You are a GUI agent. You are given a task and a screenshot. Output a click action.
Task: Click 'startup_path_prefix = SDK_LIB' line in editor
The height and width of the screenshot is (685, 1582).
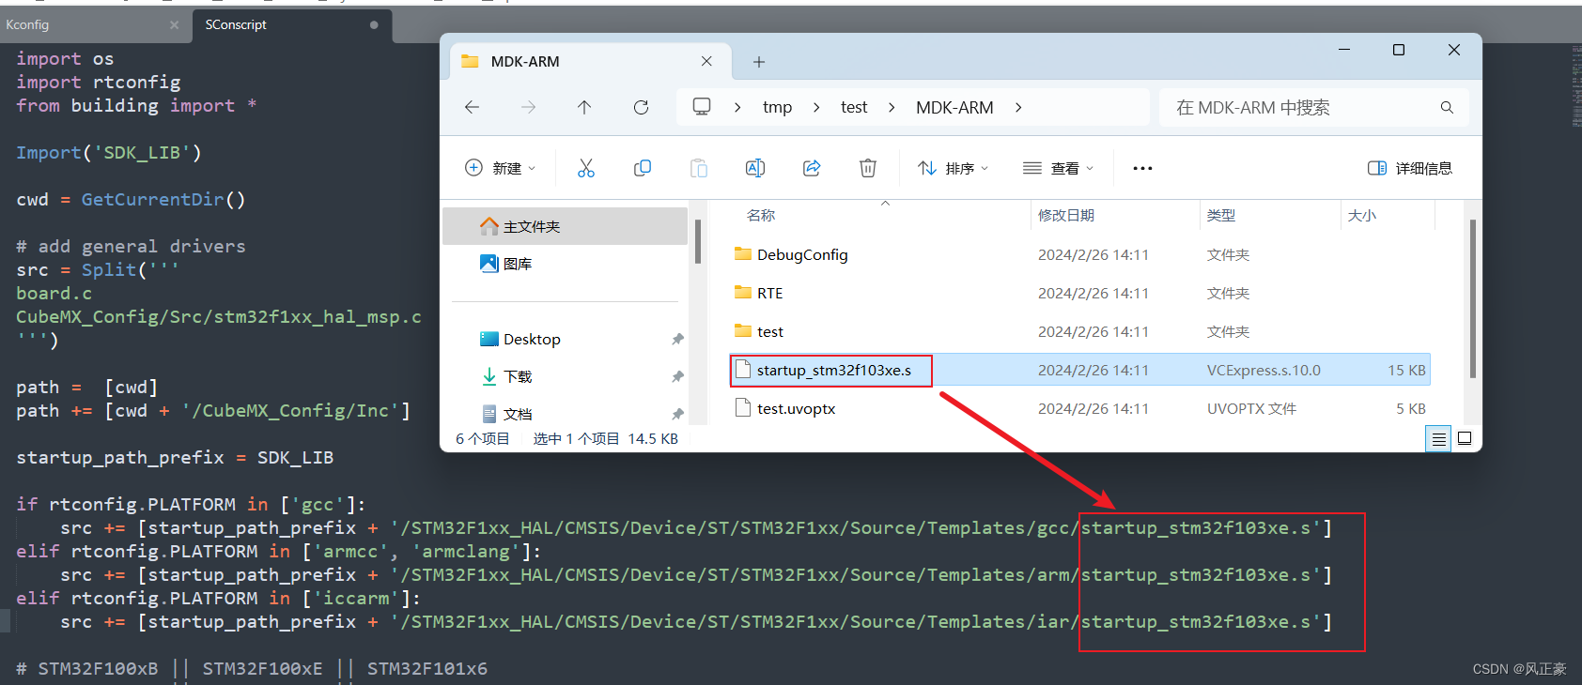pos(175,457)
